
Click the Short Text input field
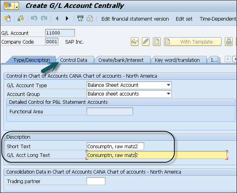115,147
